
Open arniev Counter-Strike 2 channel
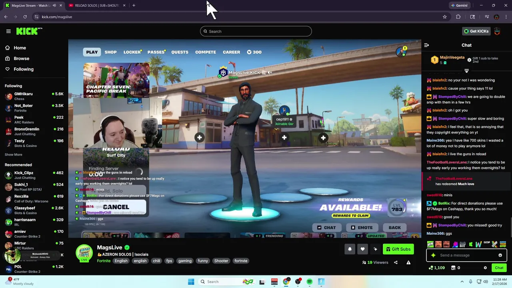[x=34, y=234]
